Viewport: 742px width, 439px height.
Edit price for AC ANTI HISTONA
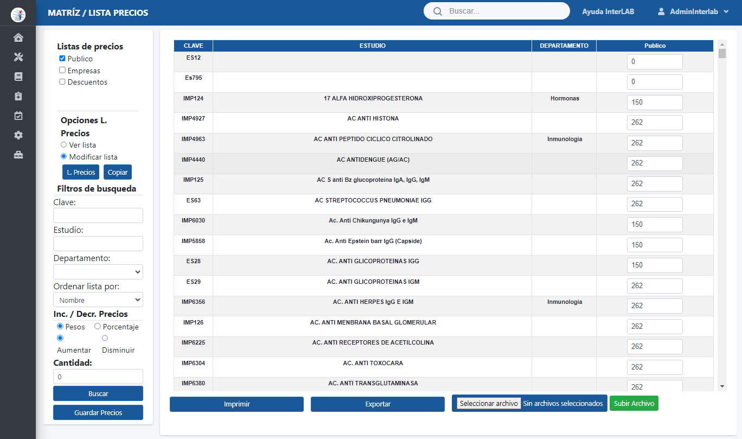pyautogui.click(x=655, y=123)
